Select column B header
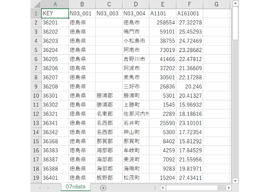 82,4
